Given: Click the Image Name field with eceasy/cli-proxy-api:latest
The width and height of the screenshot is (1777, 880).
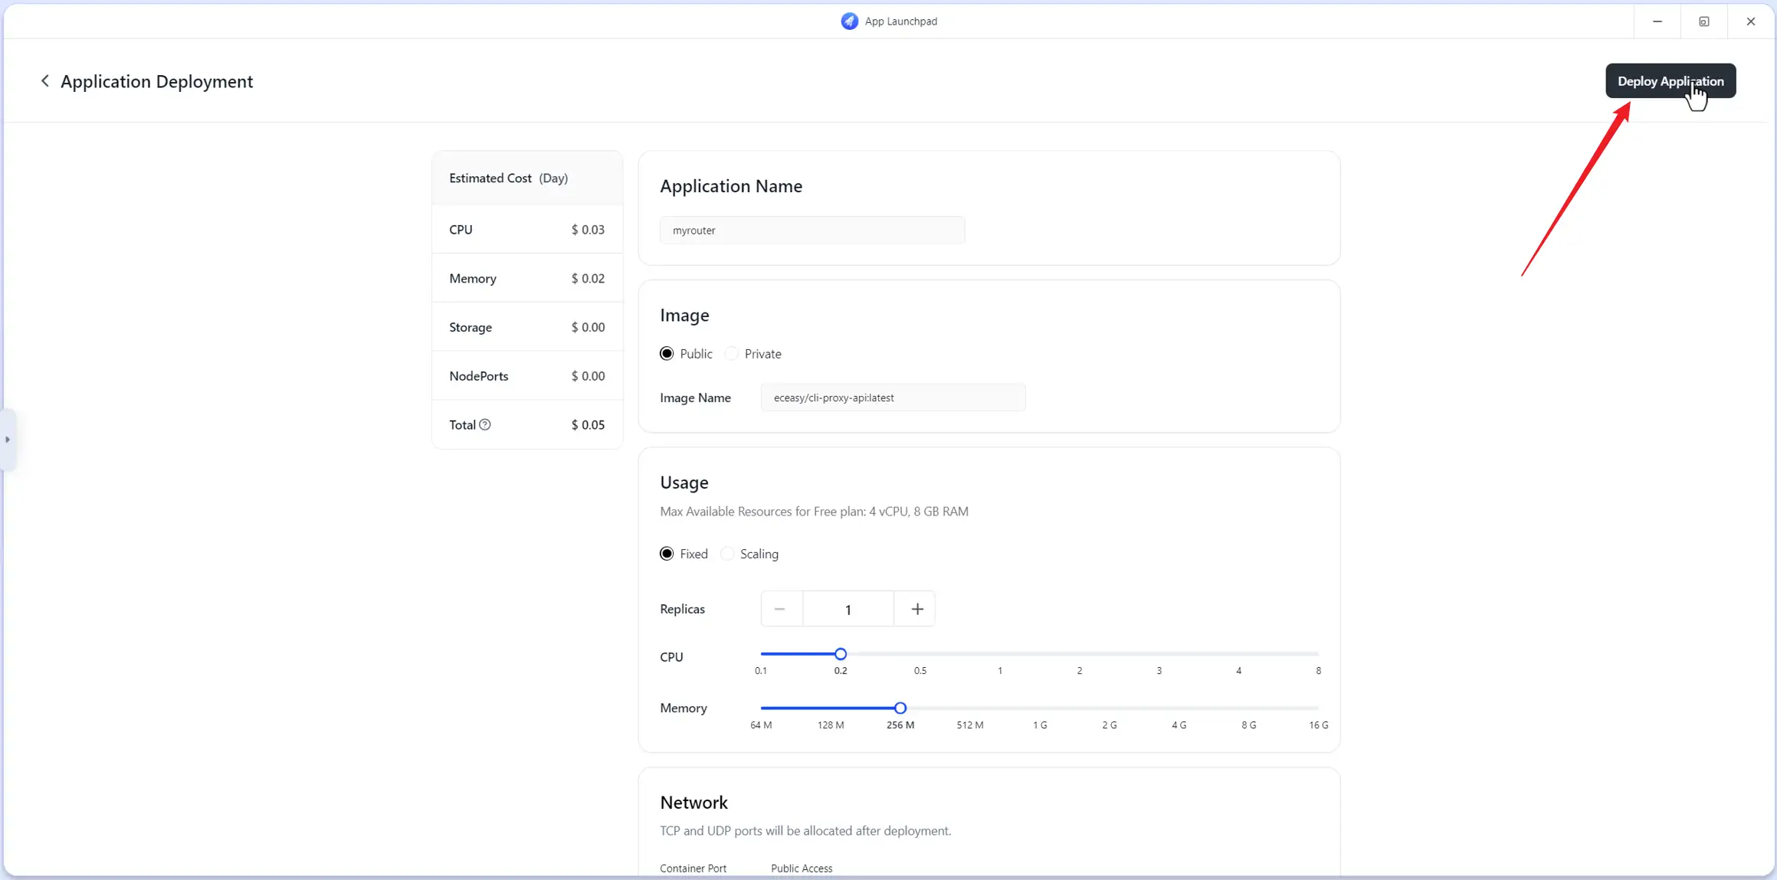Looking at the screenshot, I should point(892,397).
